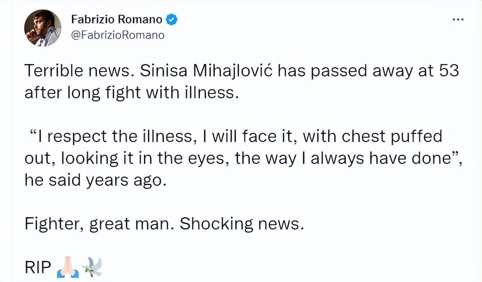Click the praying hands emoji
This screenshot has width=482, height=282.
pyautogui.click(x=66, y=268)
